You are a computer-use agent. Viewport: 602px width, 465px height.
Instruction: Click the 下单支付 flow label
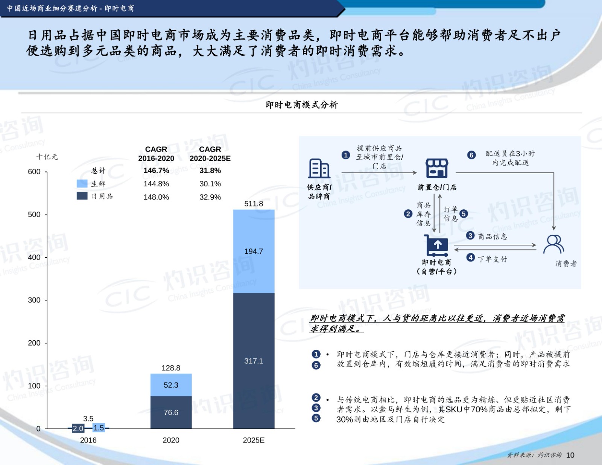click(493, 259)
